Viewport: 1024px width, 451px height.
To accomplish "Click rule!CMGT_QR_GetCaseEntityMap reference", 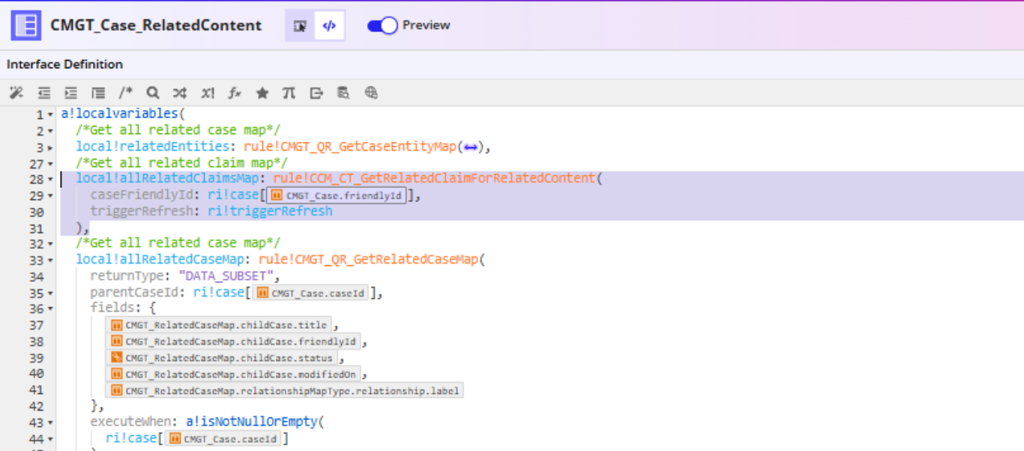I will pyautogui.click(x=349, y=147).
